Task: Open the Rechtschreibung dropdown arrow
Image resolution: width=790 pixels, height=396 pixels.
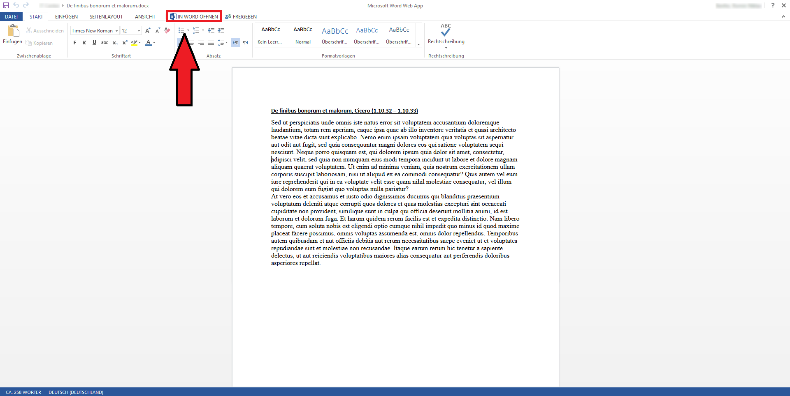Action: tap(446, 48)
